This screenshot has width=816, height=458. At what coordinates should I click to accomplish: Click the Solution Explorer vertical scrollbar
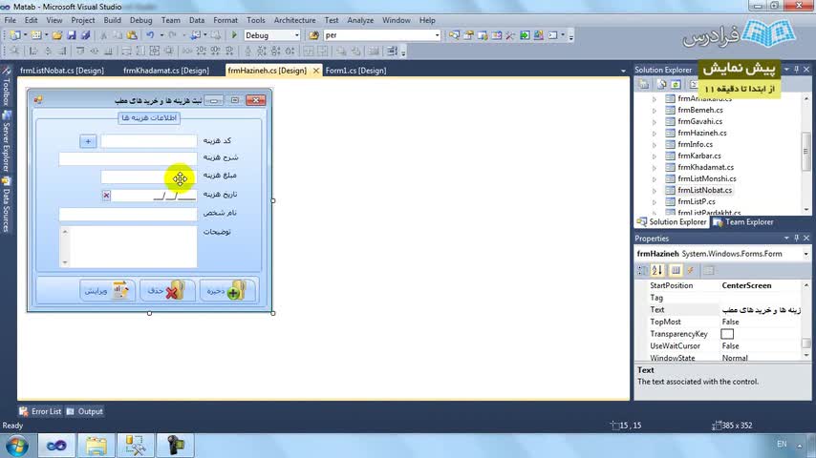[806, 154]
